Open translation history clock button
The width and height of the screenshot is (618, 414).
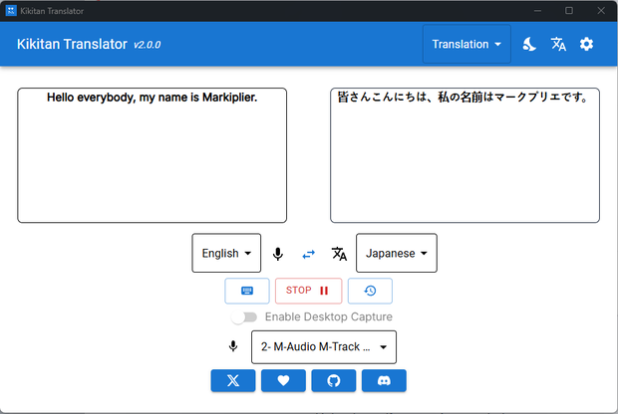click(370, 291)
